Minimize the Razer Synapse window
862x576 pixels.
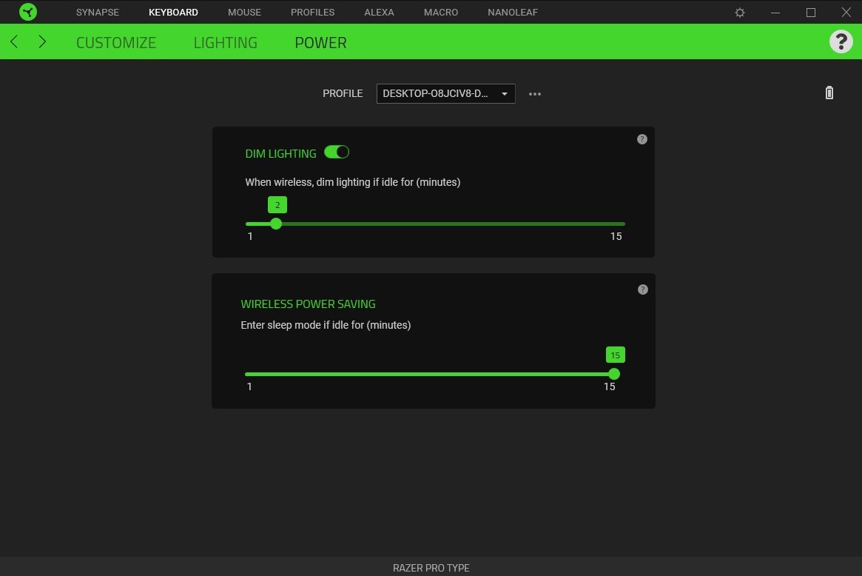tap(775, 12)
